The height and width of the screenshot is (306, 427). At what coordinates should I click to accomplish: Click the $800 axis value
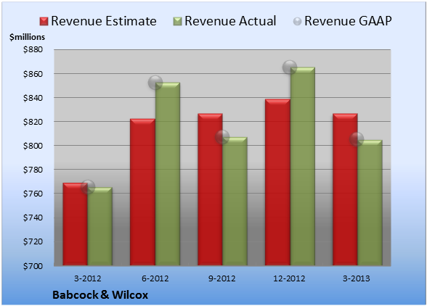(33, 146)
